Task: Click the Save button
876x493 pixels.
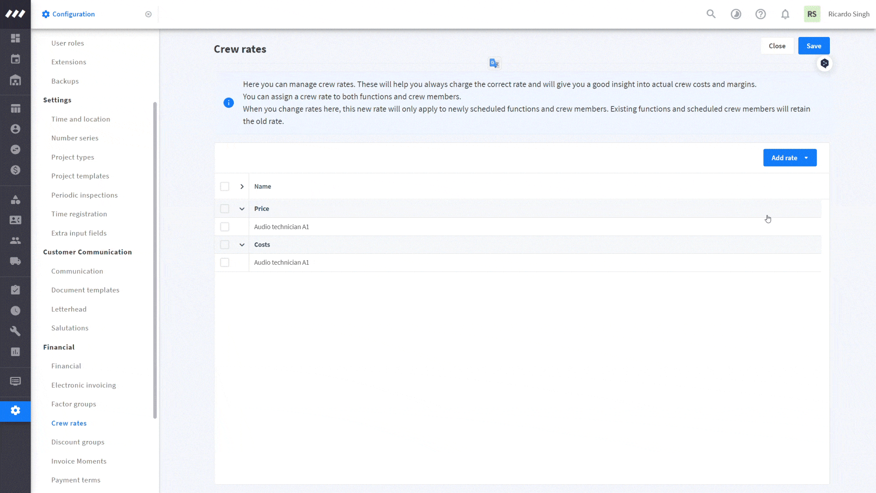Action: [x=813, y=46]
